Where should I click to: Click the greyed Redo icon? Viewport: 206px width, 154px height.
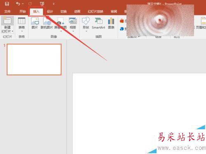click(x=30, y=4)
